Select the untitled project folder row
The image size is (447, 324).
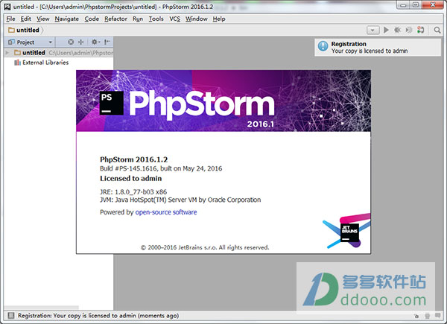coord(59,52)
